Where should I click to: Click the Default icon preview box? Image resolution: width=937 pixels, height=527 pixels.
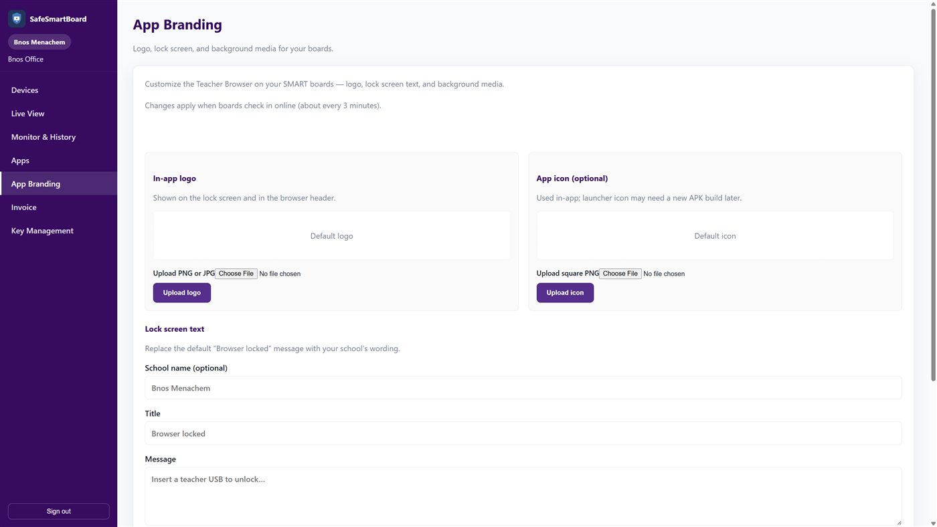pyautogui.click(x=715, y=236)
